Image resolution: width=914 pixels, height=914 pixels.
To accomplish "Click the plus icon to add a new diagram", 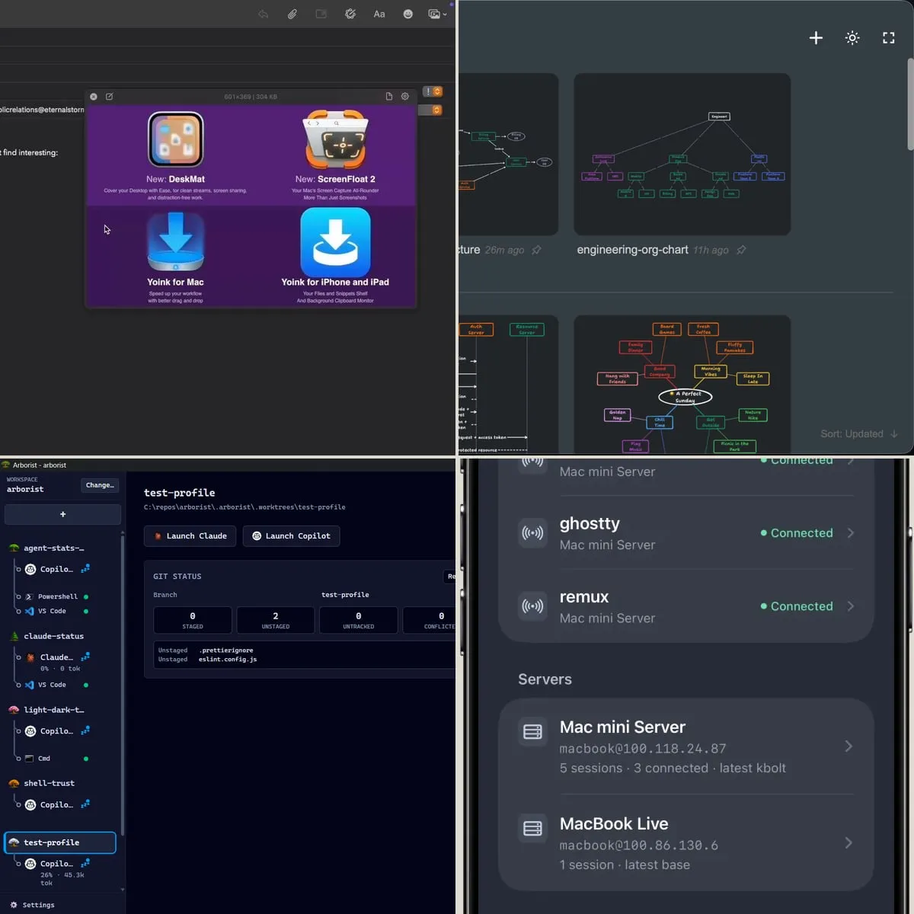I will click(816, 37).
